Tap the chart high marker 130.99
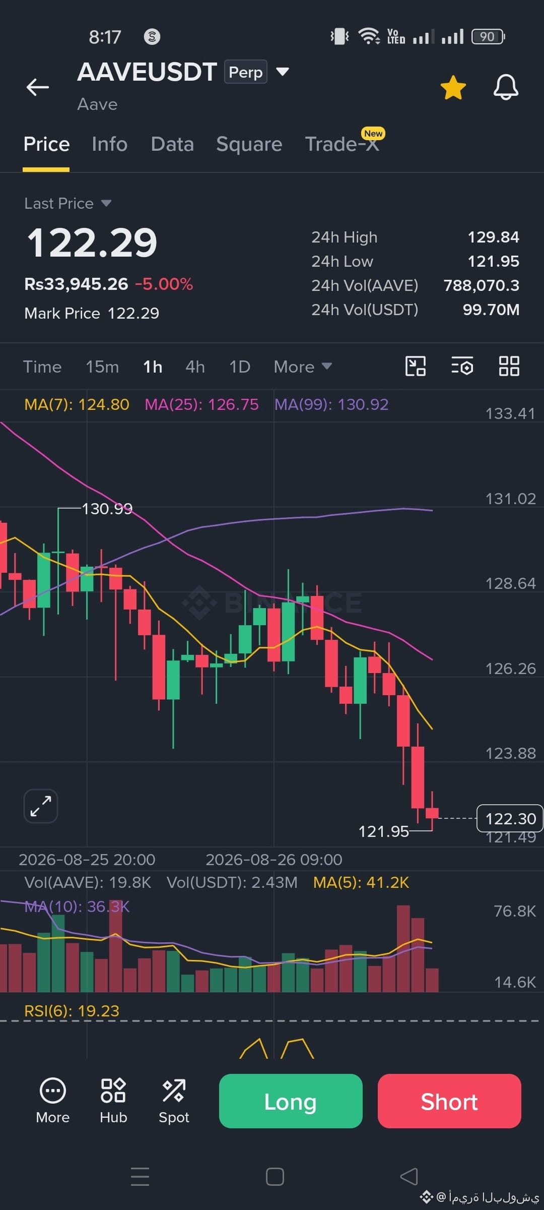Screen dimensions: 544x1210 (x=107, y=509)
